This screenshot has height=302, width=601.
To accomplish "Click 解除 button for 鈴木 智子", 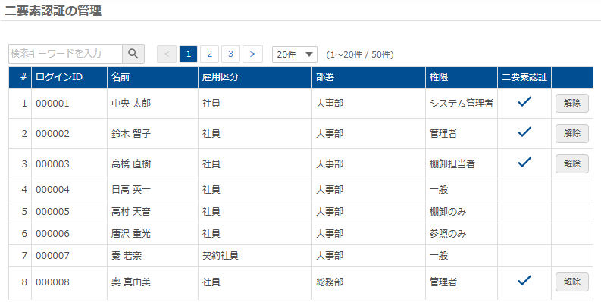I will pyautogui.click(x=572, y=133).
